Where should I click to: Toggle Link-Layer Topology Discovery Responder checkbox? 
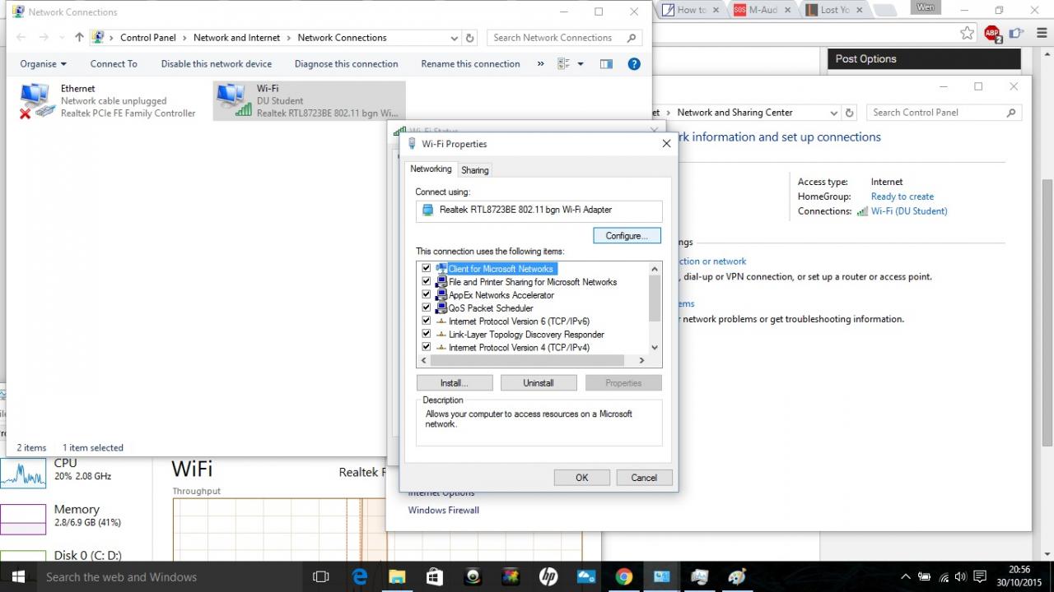(x=427, y=334)
